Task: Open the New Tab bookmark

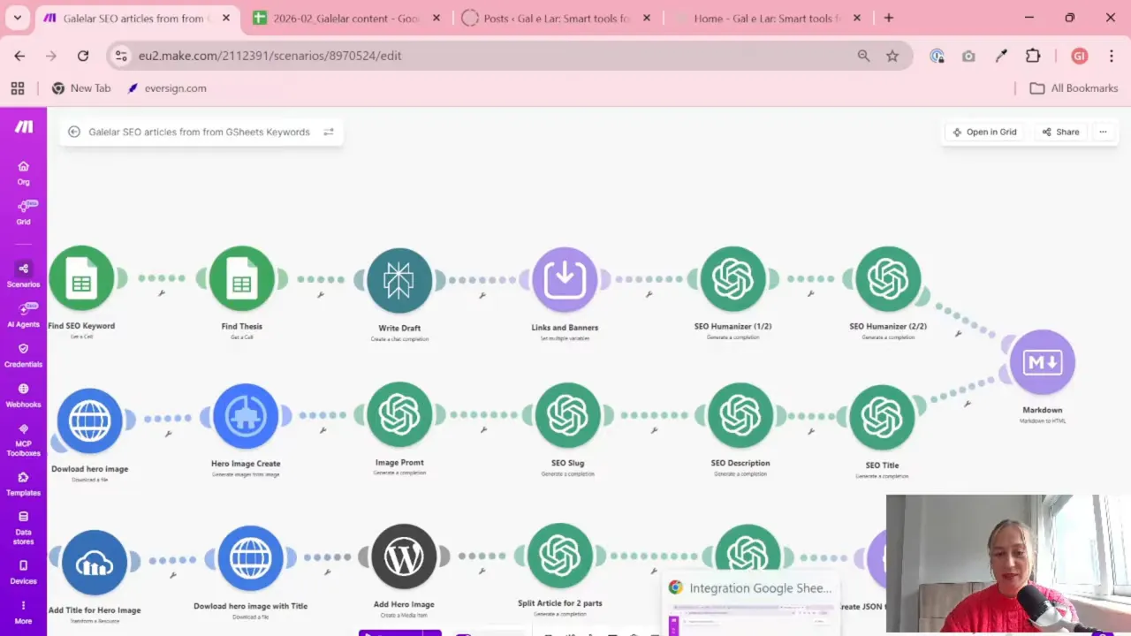Action: click(x=81, y=88)
